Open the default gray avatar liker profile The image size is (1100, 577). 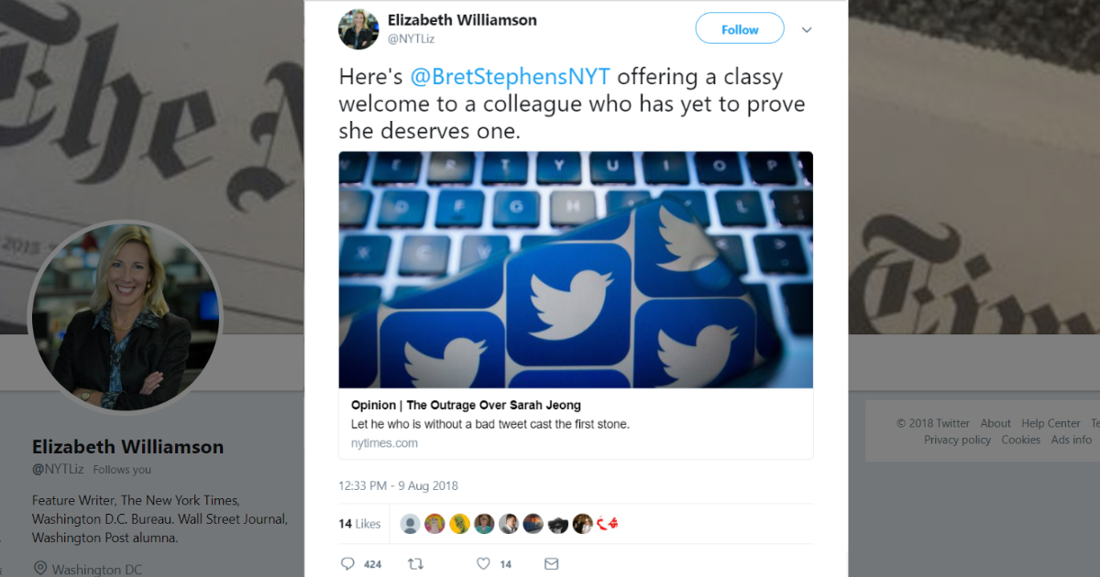point(411,524)
